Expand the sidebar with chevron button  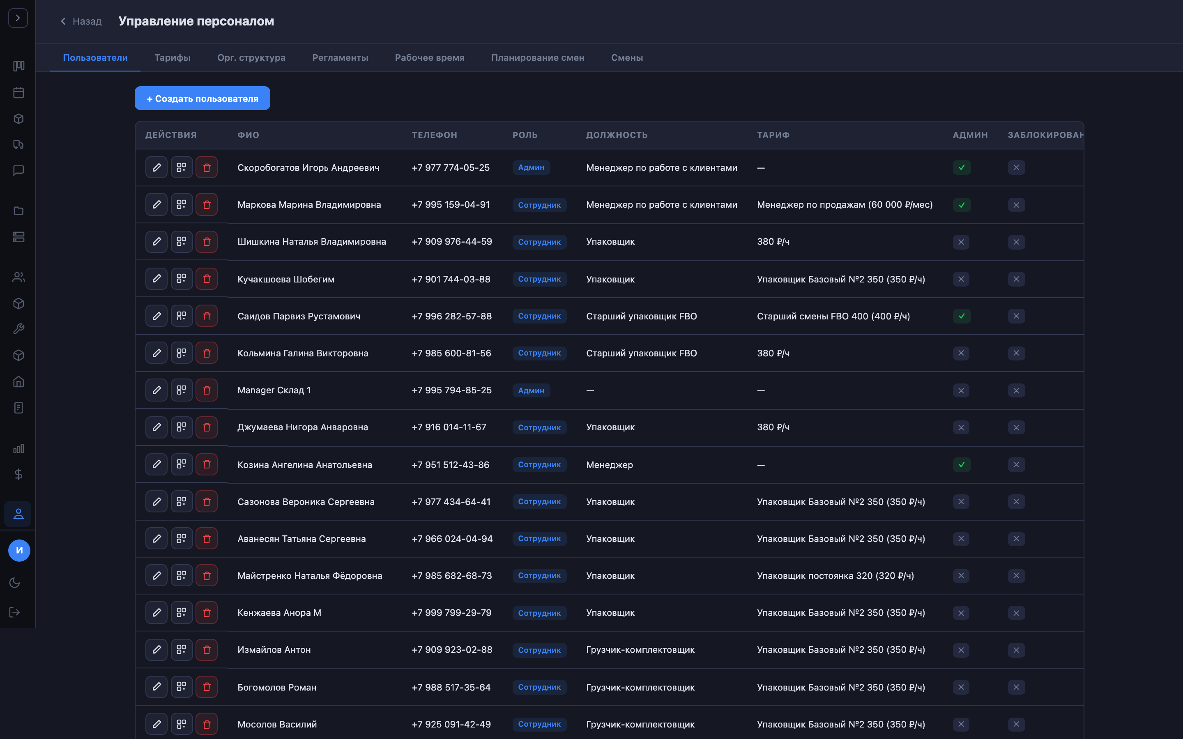(18, 18)
